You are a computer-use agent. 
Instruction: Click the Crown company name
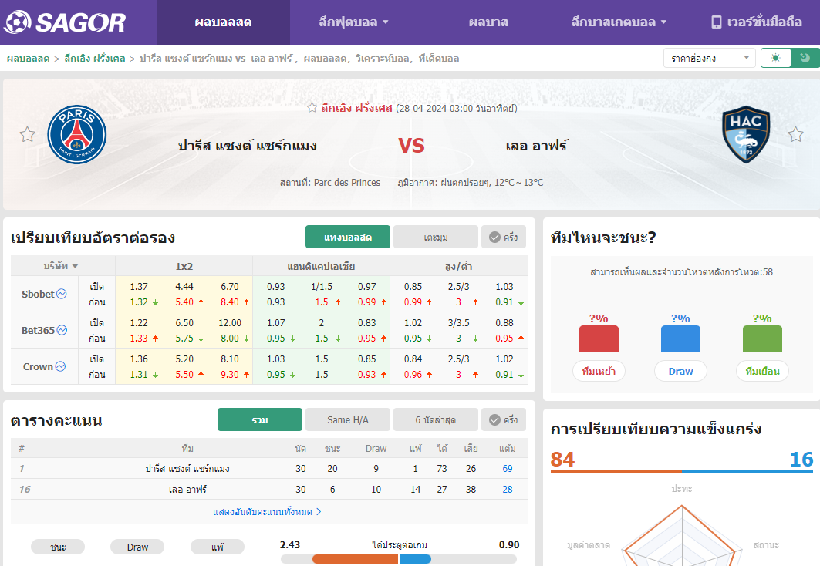[x=38, y=366]
